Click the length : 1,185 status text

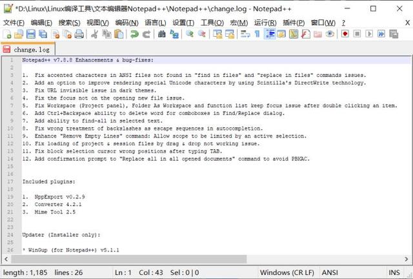click(x=25, y=273)
